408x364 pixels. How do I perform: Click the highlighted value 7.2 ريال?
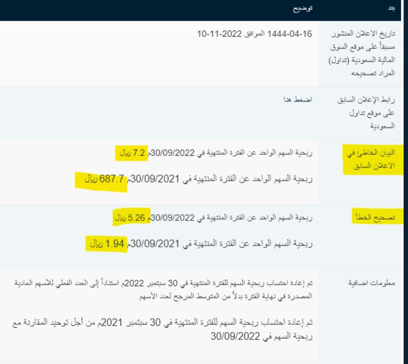pos(132,153)
